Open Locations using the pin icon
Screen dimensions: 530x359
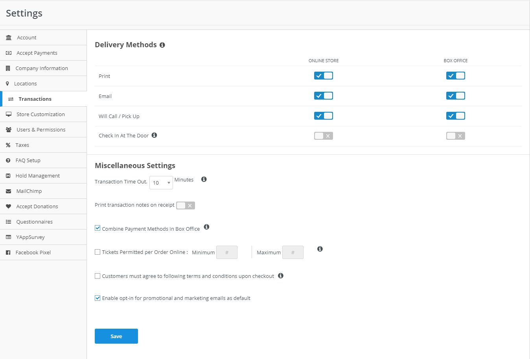coord(9,83)
